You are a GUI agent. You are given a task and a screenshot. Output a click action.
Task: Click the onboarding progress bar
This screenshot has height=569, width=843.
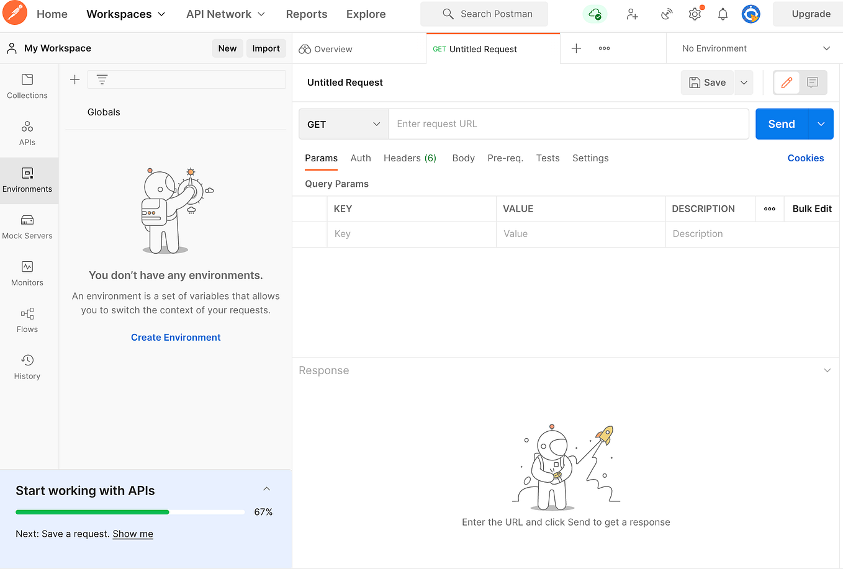pos(129,512)
